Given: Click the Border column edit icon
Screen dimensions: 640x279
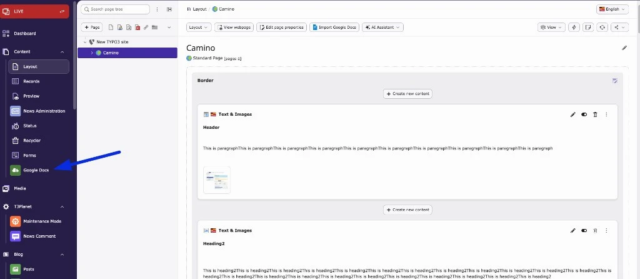Looking at the screenshot, I should [x=615, y=81].
